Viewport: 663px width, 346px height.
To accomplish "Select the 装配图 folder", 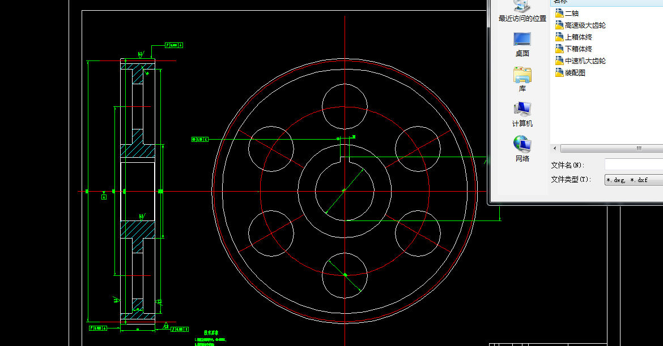I will [571, 72].
